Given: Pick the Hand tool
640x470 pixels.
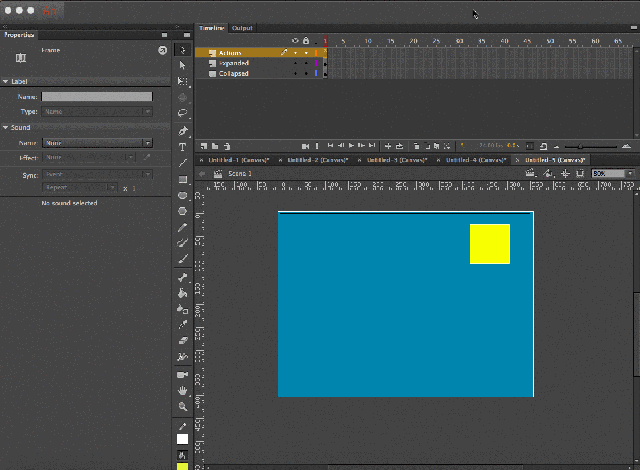Looking at the screenshot, I should point(182,391).
